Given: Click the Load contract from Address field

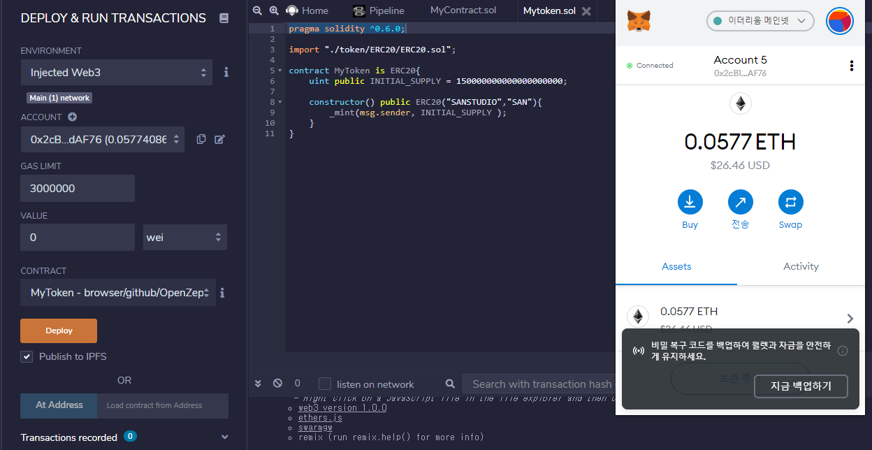Looking at the screenshot, I should tap(163, 405).
